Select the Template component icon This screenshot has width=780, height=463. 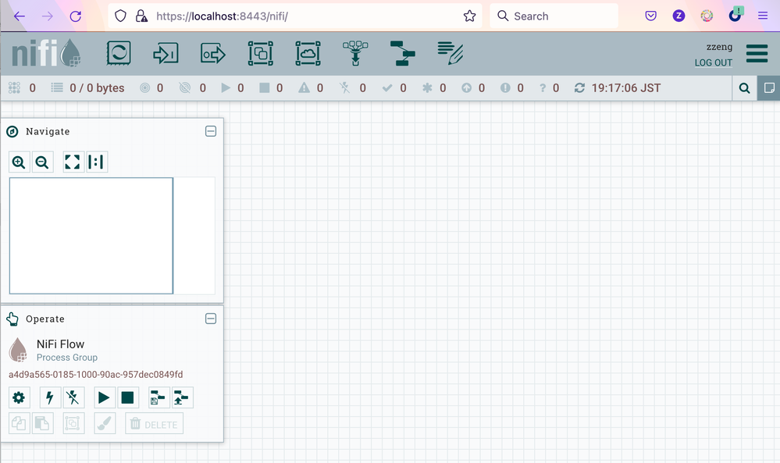point(403,53)
